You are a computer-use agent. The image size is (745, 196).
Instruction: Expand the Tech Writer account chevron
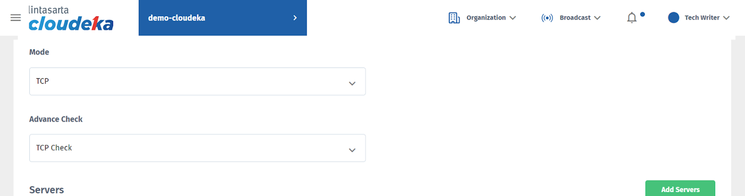(726, 18)
